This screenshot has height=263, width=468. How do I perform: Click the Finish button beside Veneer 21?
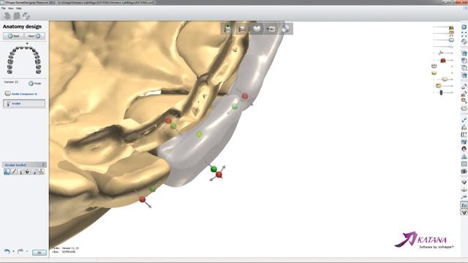(35, 83)
